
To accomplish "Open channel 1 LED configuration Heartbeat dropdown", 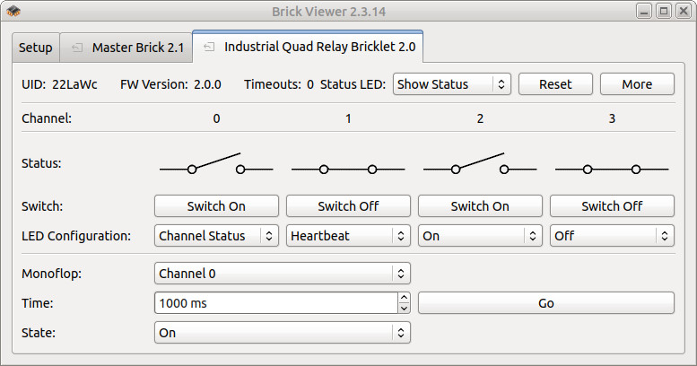I will tap(348, 236).
